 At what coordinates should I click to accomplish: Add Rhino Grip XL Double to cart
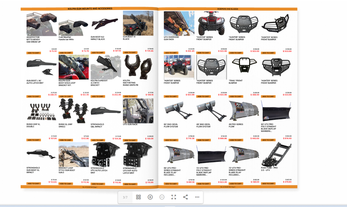(33, 140)
